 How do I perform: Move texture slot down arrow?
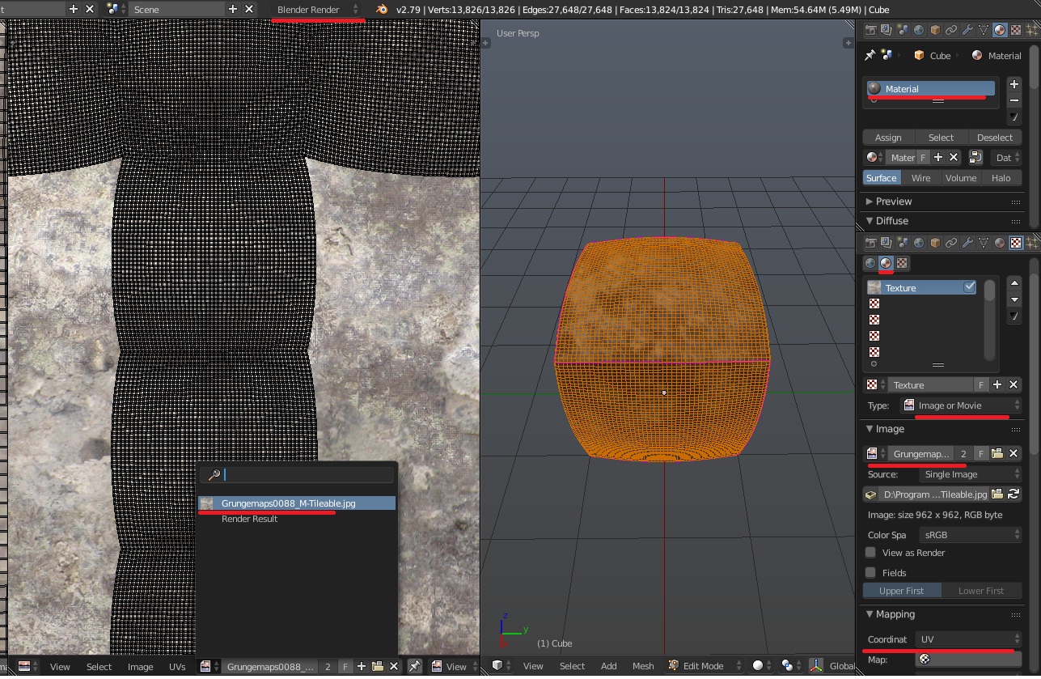(x=1014, y=299)
